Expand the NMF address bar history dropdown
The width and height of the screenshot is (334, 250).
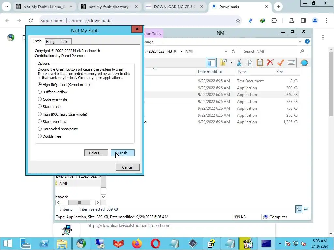(x=226, y=51)
